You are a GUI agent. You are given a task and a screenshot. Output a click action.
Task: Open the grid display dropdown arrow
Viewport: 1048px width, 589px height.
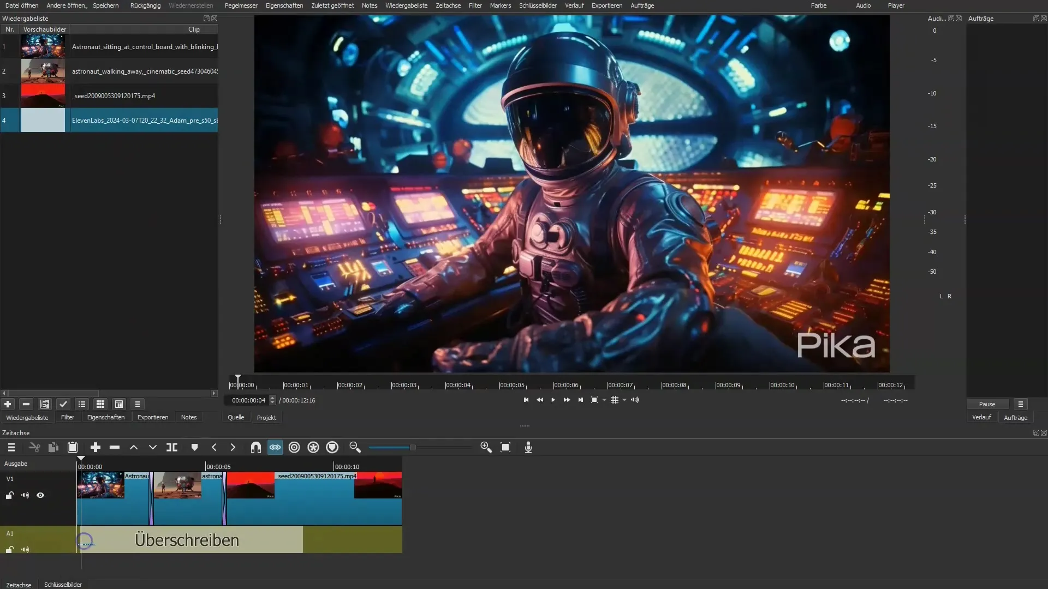coord(624,400)
